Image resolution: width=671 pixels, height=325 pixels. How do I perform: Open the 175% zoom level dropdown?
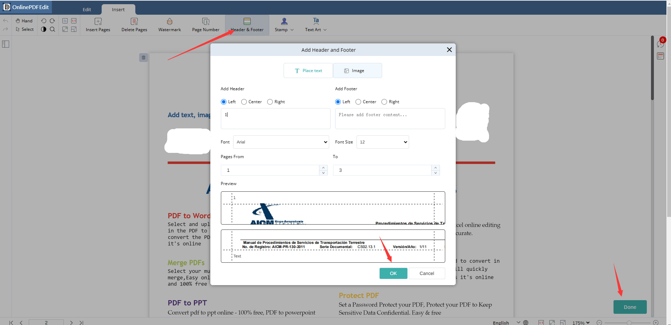click(581, 322)
